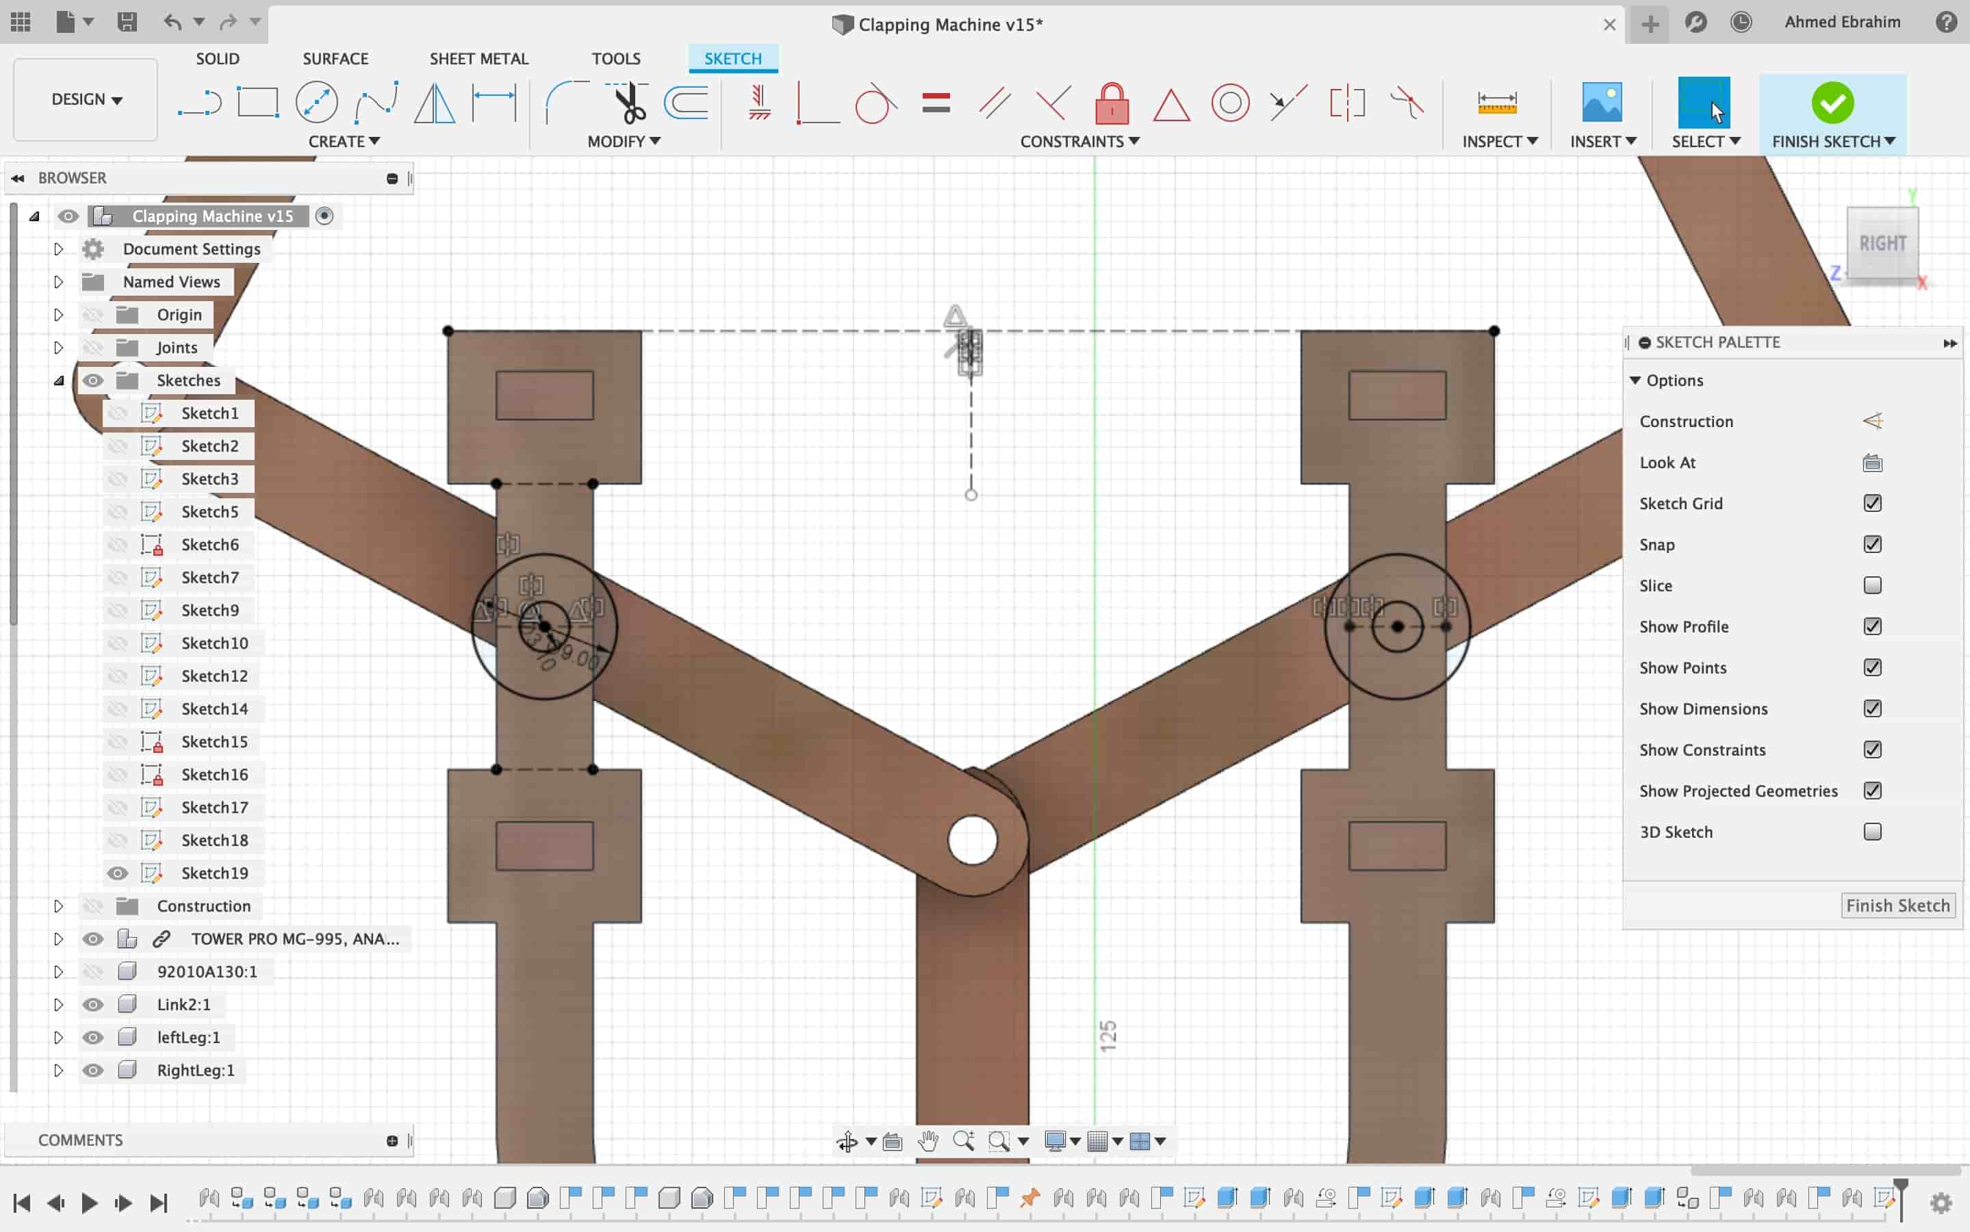
Task: Open the data panel grid icon
Action: pos(21,22)
